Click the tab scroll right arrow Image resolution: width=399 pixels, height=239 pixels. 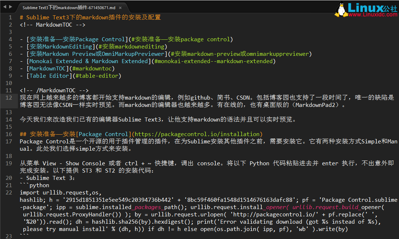click(x=11, y=7)
